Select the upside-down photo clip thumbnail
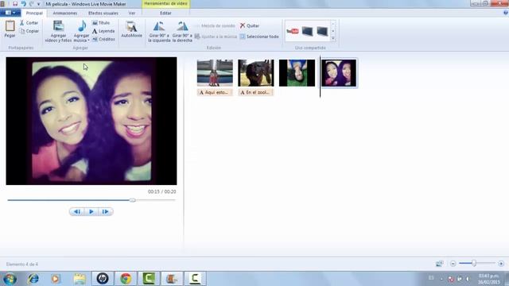The width and height of the screenshot is (509, 286). pos(297,73)
